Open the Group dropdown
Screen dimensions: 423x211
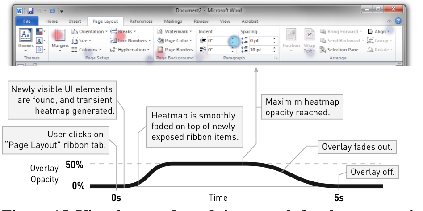[379, 41]
